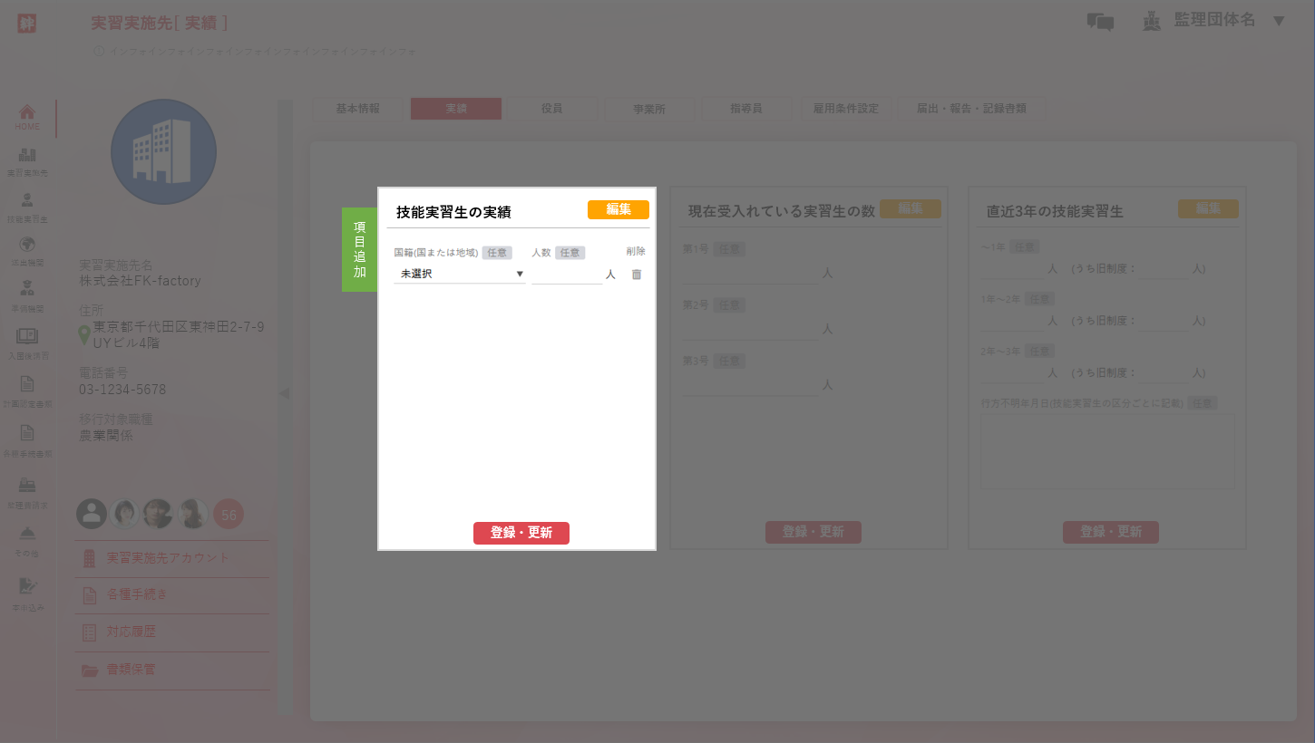
Task: Open その他 in the left sidebar
Action: 27,538
